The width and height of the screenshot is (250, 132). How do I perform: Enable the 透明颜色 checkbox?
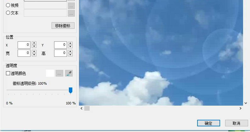click(x=8, y=73)
